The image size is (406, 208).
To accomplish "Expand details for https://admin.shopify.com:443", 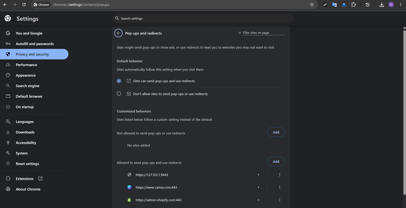I will pyautogui.click(x=259, y=200).
